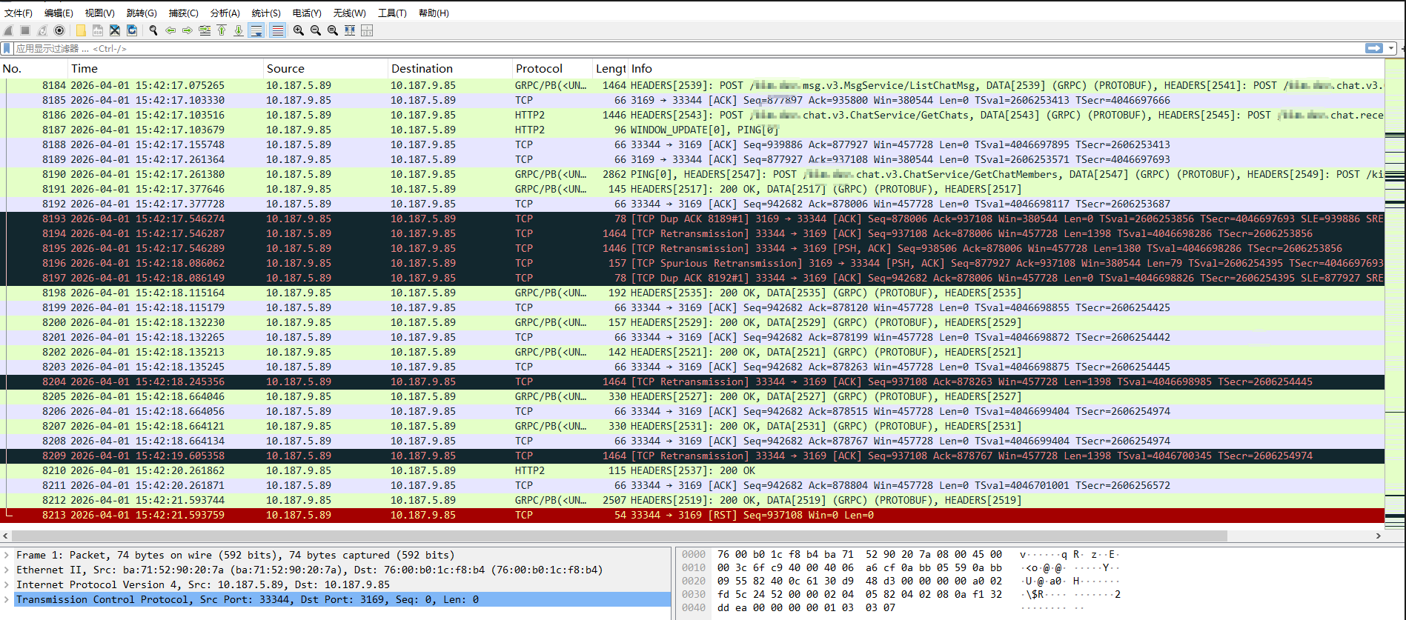Open the 电话(Y) menu
Viewport: 1406px width, 620px height.
(x=307, y=13)
